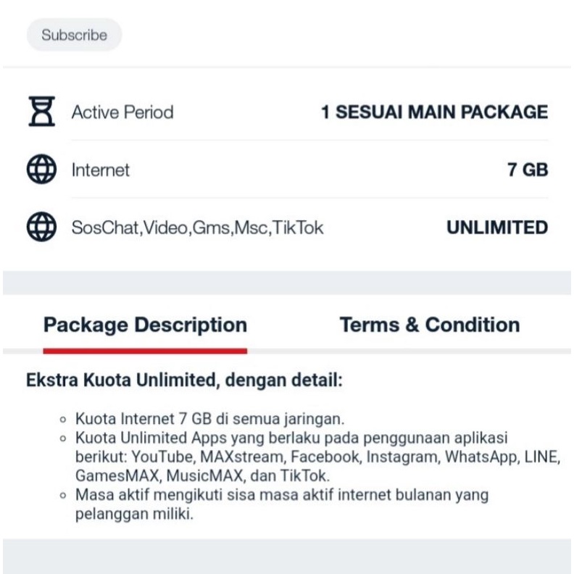Screen dimensions: 574x574
Task: Click the globe icon beside Internet
Action: coord(41,170)
